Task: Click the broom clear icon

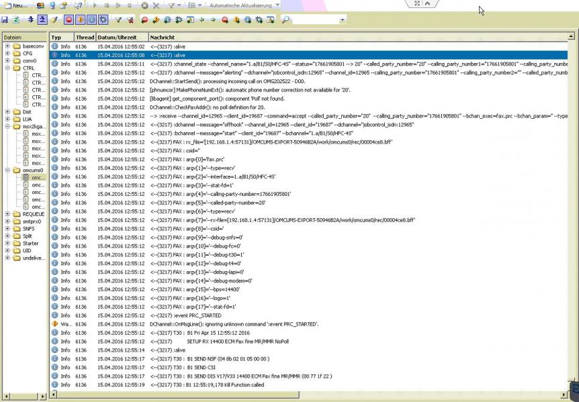Action: tap(55, 20)
